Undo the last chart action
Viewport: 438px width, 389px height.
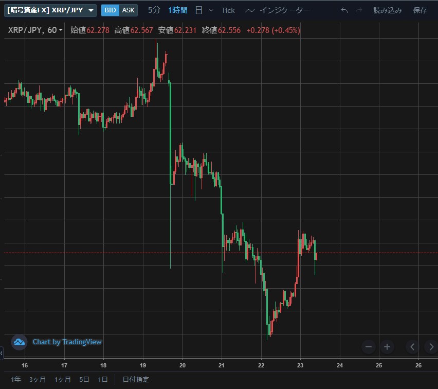pyautogui.click(x=344, y=10)
